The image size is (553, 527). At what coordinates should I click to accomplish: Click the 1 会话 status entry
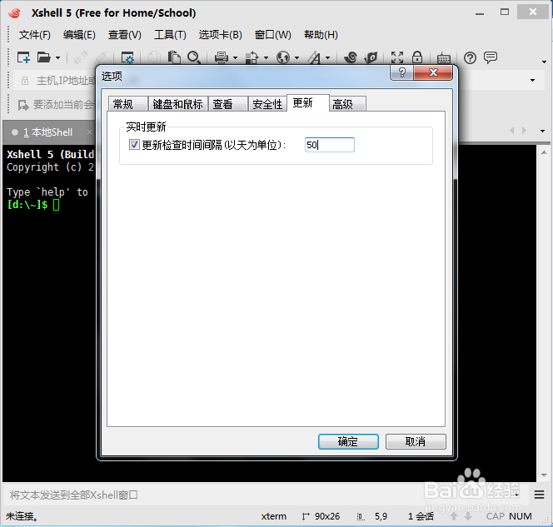421,516
